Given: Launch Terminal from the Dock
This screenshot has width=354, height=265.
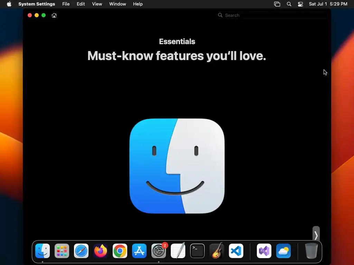Looking at the screenshot, I should (197, 251).
